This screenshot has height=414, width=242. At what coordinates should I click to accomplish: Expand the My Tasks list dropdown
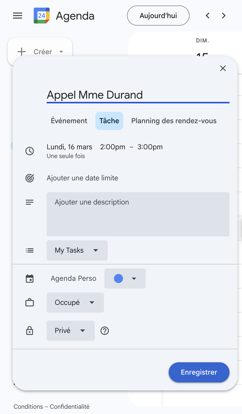(77, 250)
